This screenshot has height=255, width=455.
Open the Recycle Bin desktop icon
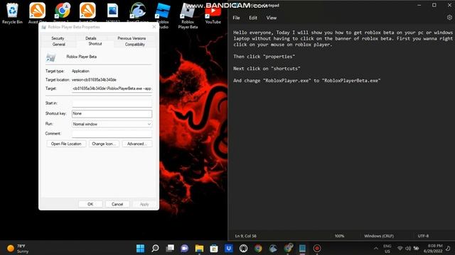(x=12, y=13)
